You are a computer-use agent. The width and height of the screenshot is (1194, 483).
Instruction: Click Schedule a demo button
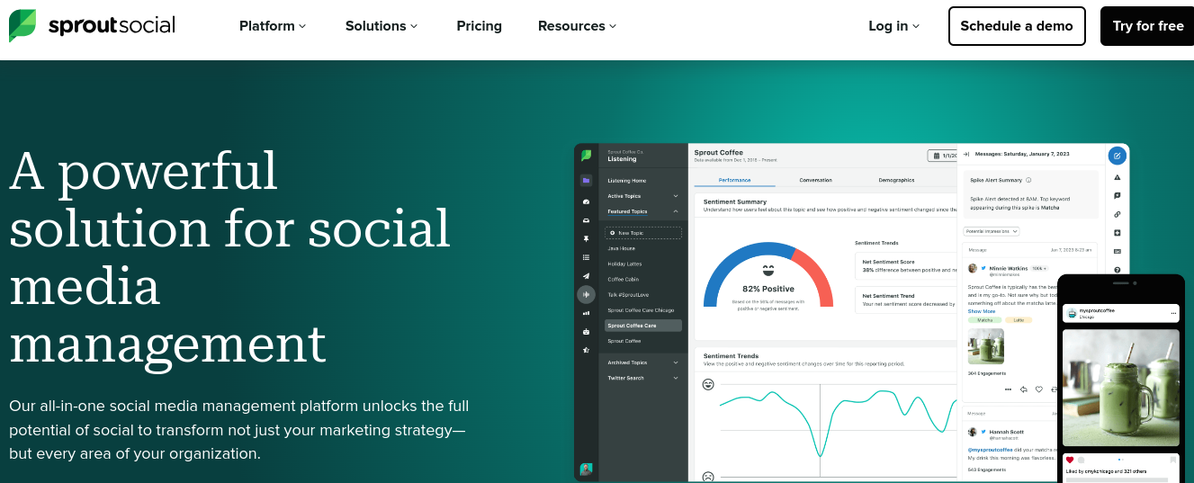pyautogui.click(x=1017, y=26)
